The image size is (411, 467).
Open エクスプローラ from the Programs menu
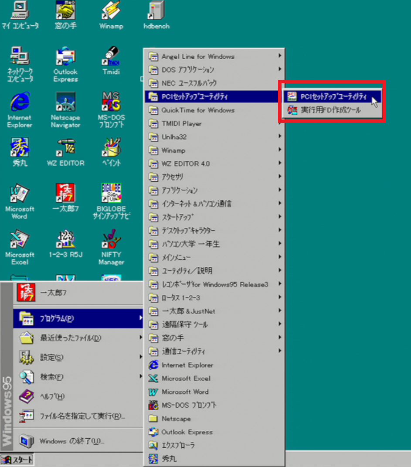point(214,445)
